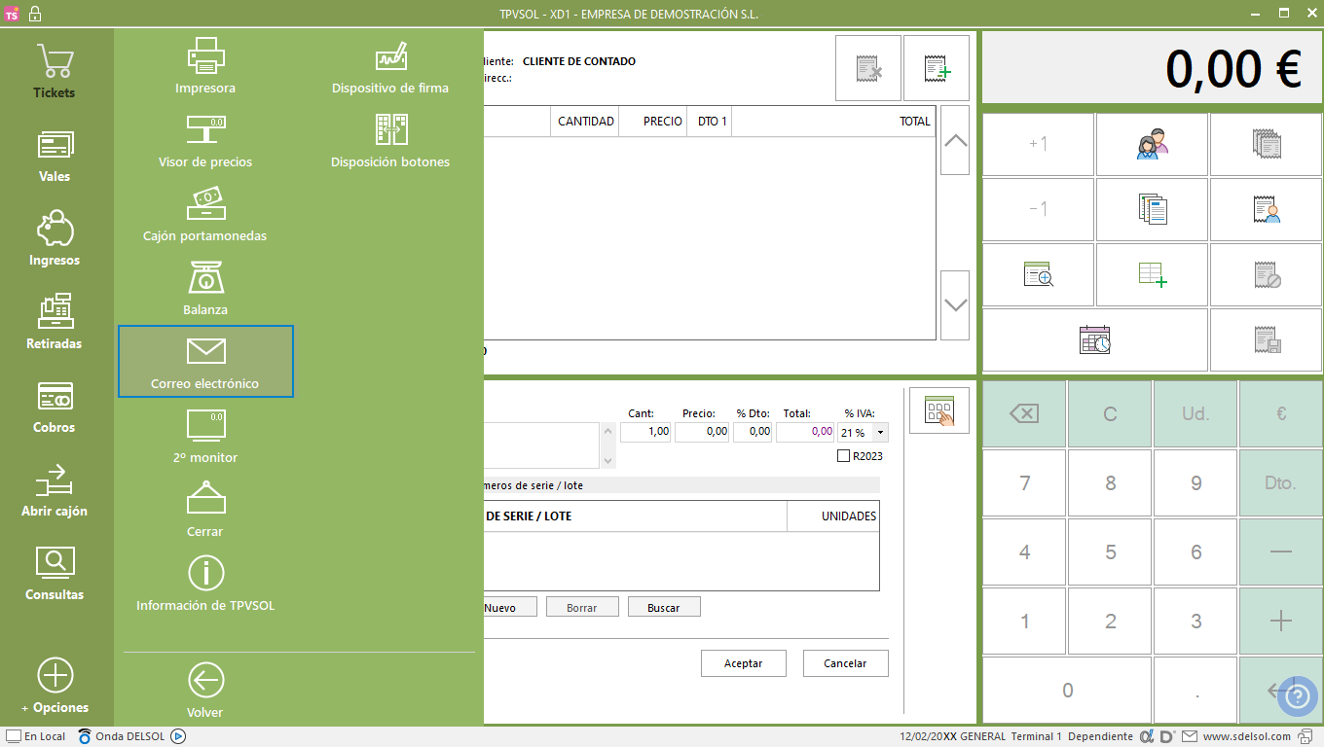The width and height of the screenshot is (1324, 747).
Task: Click the search list magnifier icon
Action: click(x=1038, y=274)
